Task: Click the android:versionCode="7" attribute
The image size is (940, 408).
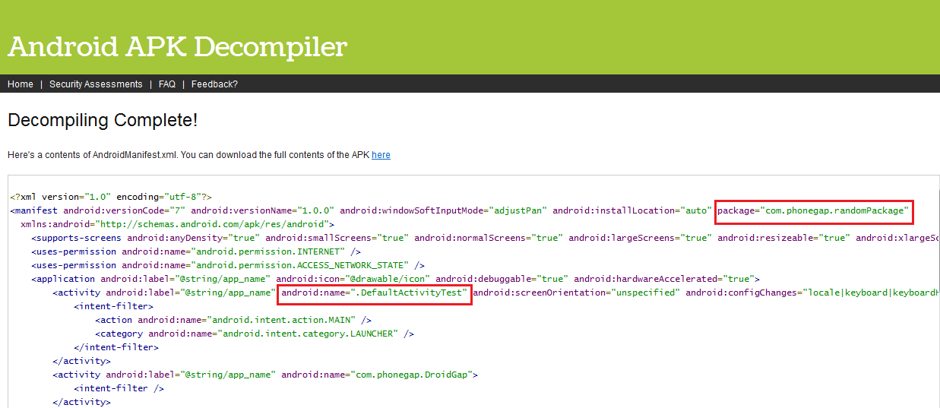Action: [x=124, y=210]
